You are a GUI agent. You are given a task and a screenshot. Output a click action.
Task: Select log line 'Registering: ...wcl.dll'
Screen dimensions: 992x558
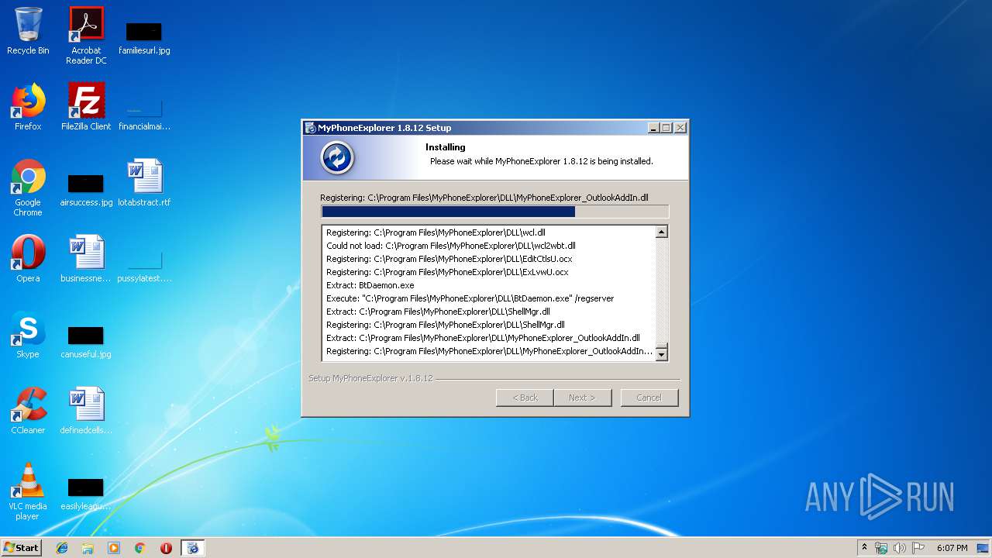(436, 232)
